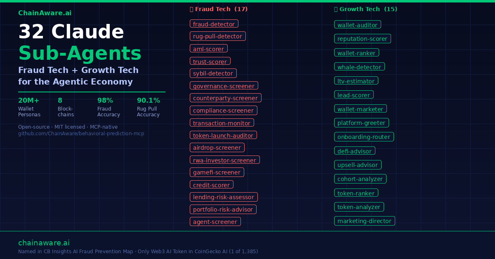Select the portfolio-risk-advisor tag
This screenshot has width=495, height=259.
(223, 210)
